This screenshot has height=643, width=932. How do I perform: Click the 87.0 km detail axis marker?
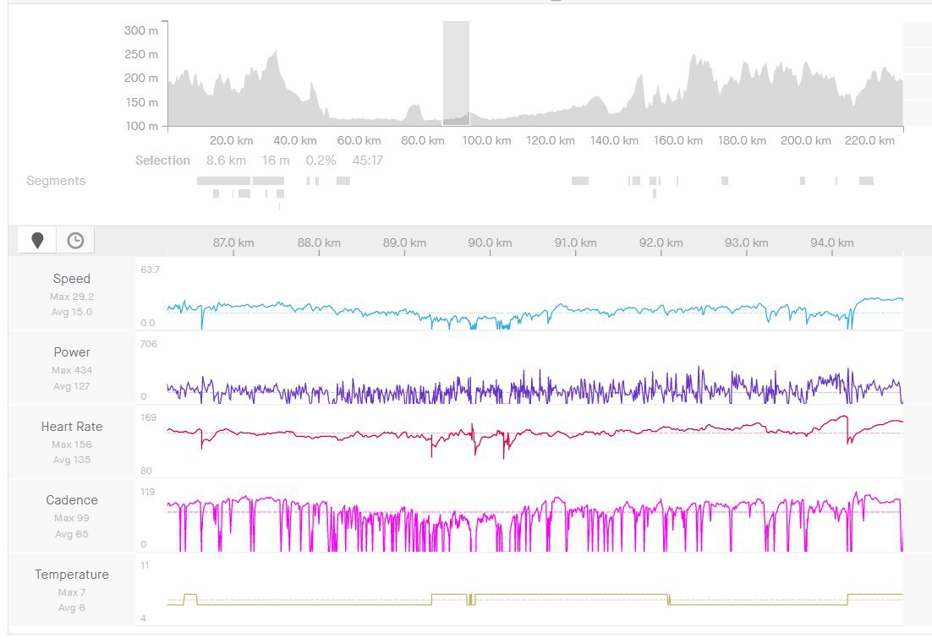click(x=233, y=242)
